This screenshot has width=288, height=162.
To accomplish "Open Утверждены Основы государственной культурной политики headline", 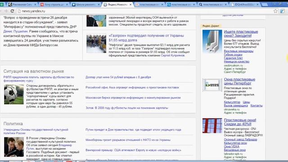I will click(x=36, y=131).
